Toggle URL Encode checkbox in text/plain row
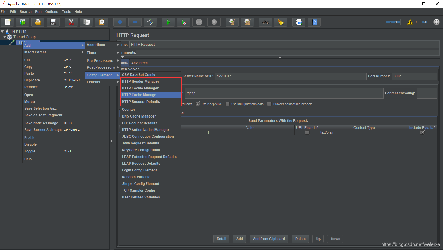The width and height of the screenshot is (443, 250). point(307,132)
